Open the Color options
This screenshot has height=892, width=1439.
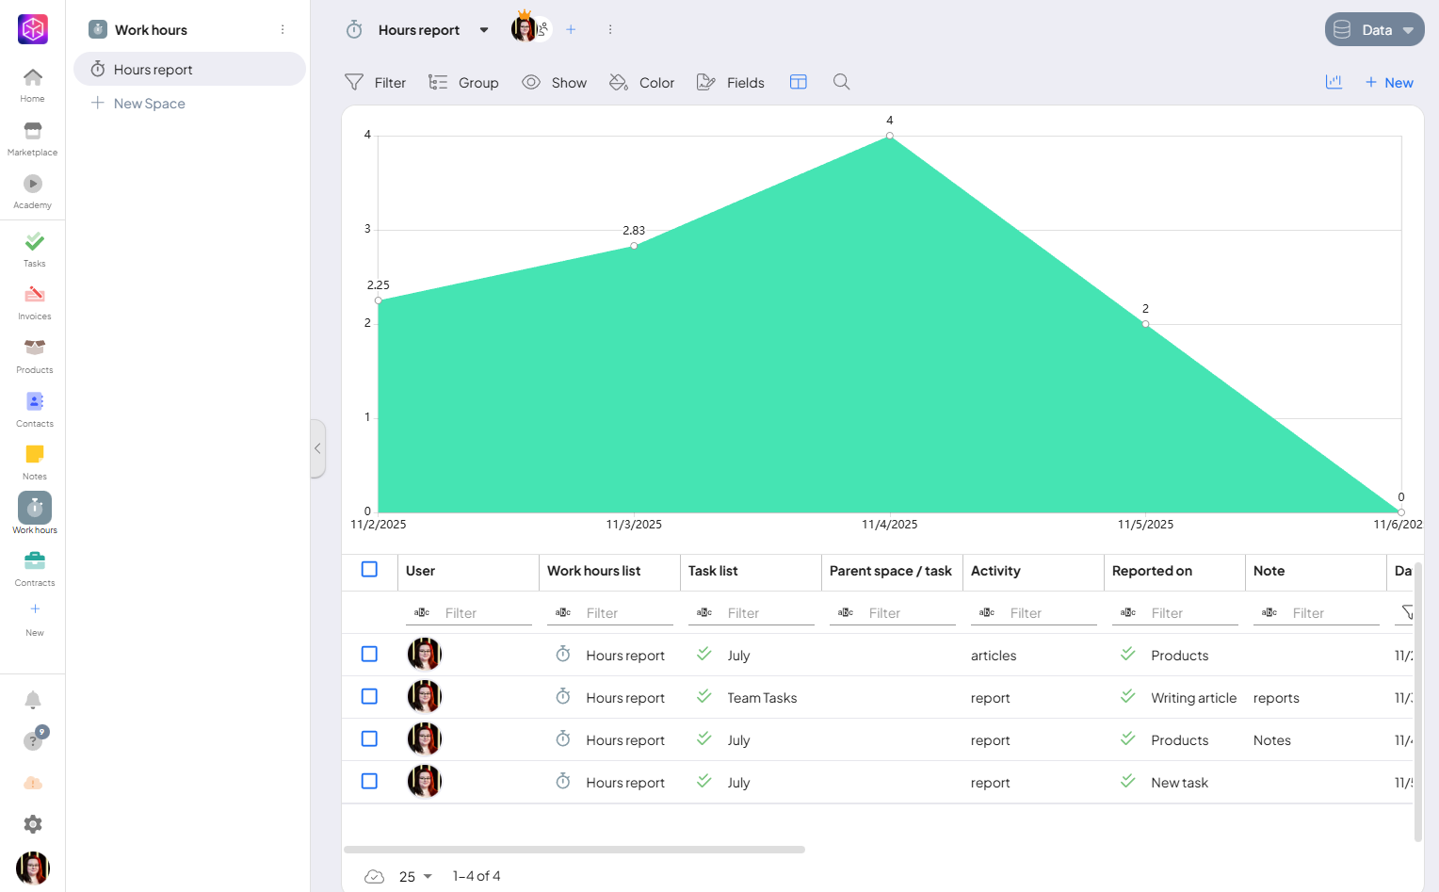tap(642, 83)
